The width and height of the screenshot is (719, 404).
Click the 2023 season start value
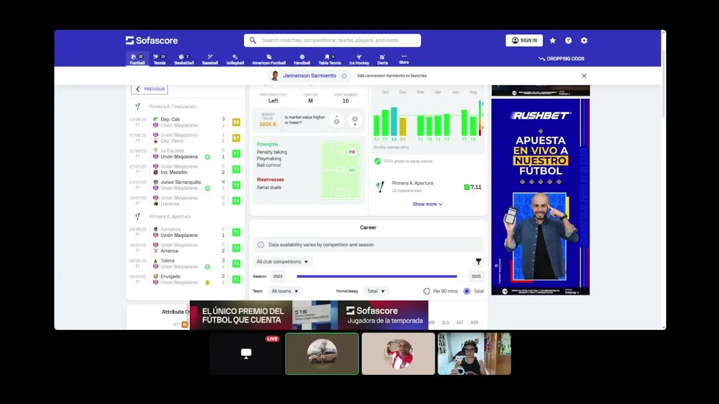pyautogui.click(x=277, y=277)
